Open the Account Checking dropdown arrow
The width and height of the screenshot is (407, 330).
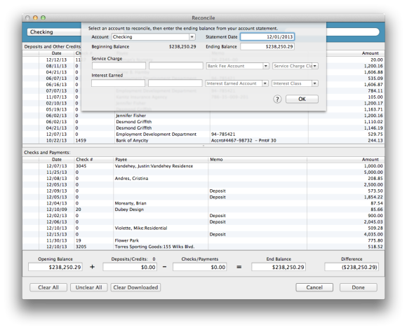click(192, 37)
